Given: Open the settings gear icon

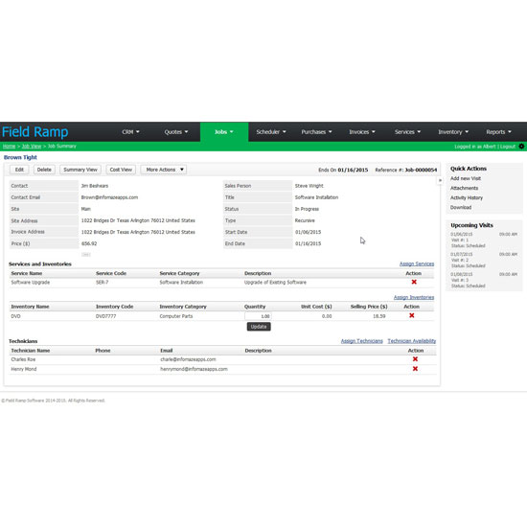Looking at the screenshot, I should tap(521, 147).
